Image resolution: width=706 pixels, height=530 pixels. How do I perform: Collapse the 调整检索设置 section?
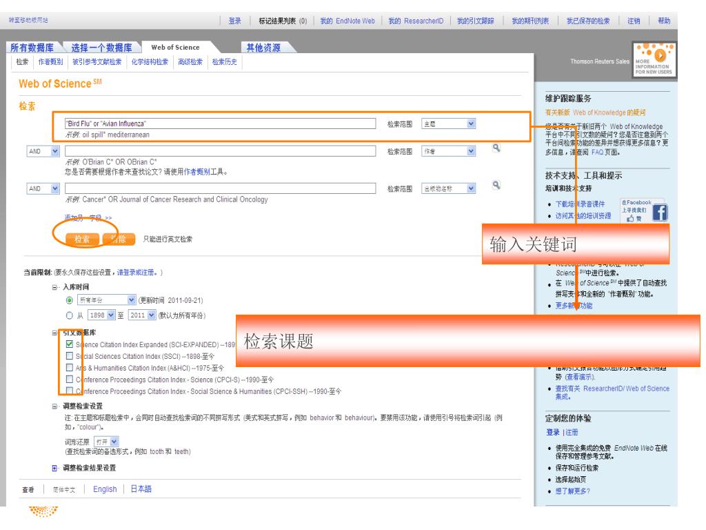tap(54, 406)
